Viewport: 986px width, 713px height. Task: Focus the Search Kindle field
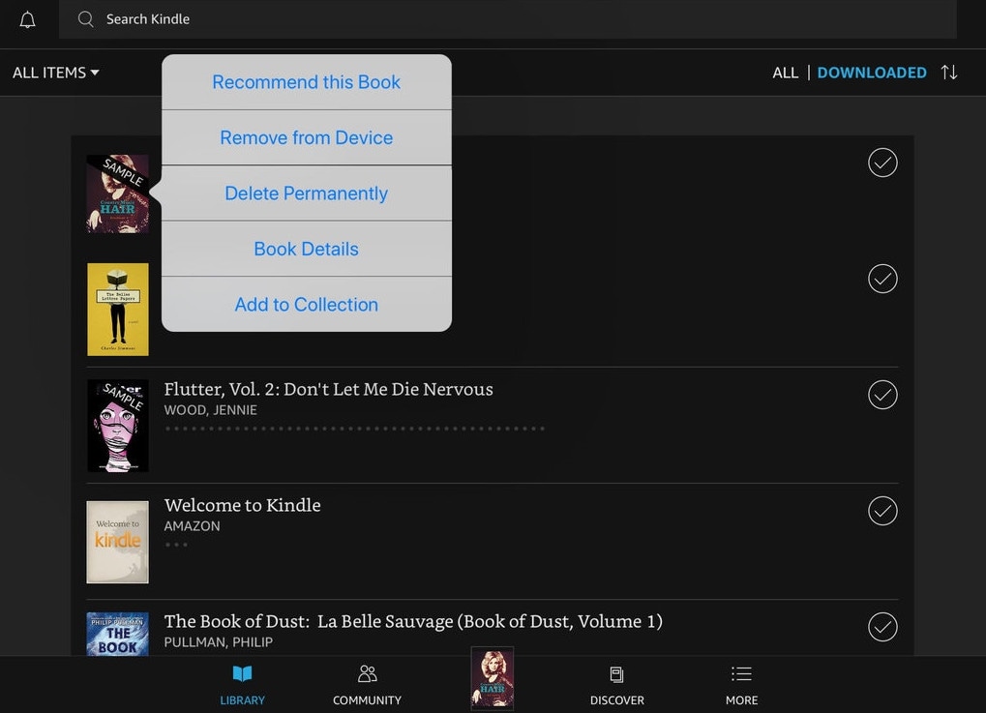(x=507, y=19)
